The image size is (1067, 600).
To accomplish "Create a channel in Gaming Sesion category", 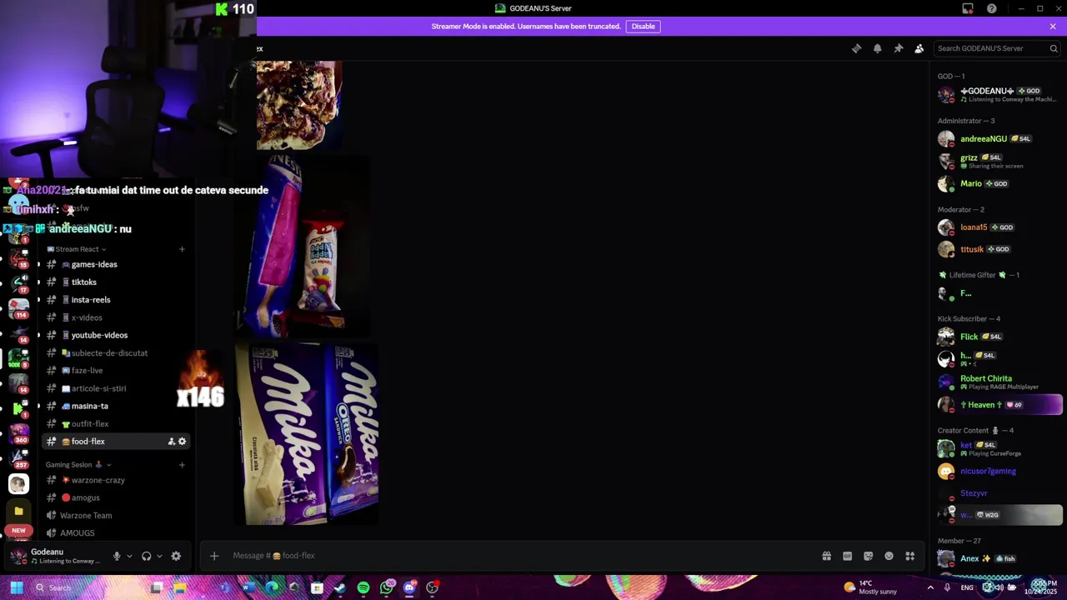I will 182,464.
